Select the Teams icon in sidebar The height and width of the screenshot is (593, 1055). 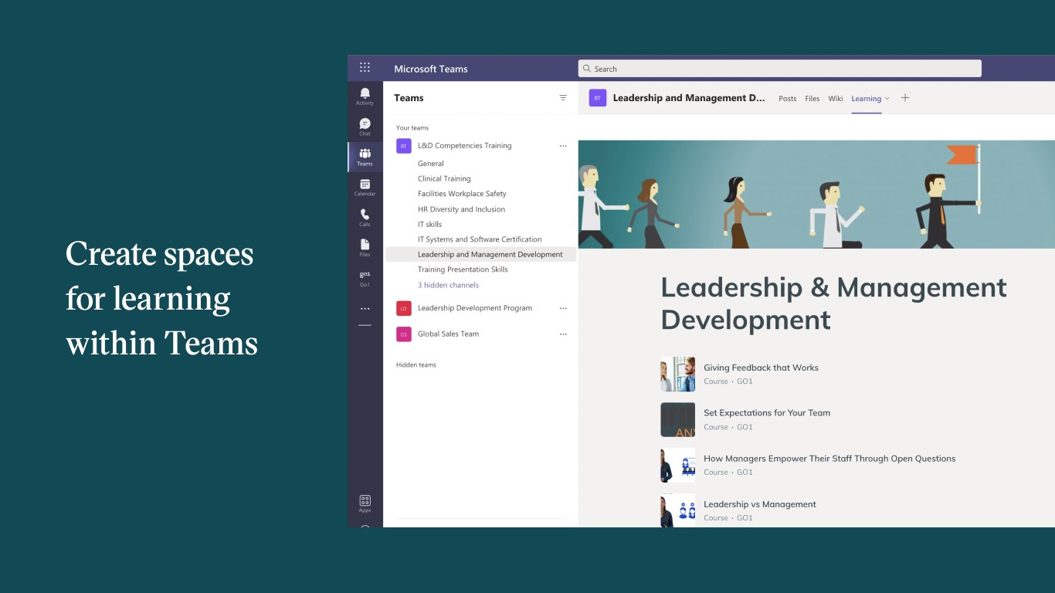coord(365,157)
